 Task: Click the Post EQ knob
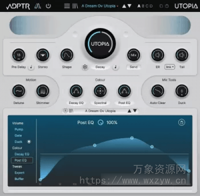pos(124,91)
